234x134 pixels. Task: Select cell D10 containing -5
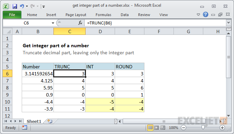(x=100, y=102)
